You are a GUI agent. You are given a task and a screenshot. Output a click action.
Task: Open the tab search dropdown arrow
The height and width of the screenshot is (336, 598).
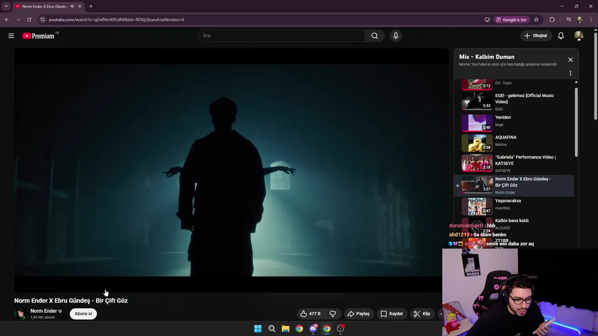[x=6, y=7]
